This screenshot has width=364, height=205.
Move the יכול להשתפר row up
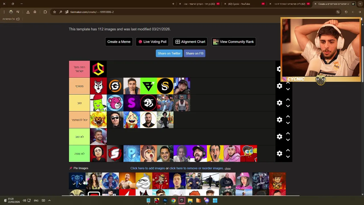288,116
